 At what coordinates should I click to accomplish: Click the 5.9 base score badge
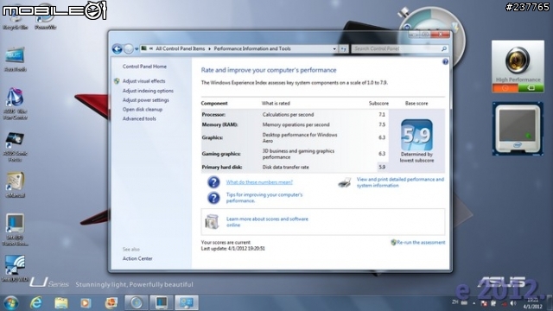pos(416,135)
